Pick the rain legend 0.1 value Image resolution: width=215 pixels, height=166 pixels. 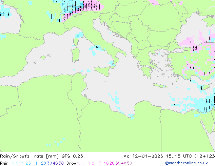(15, 163)
